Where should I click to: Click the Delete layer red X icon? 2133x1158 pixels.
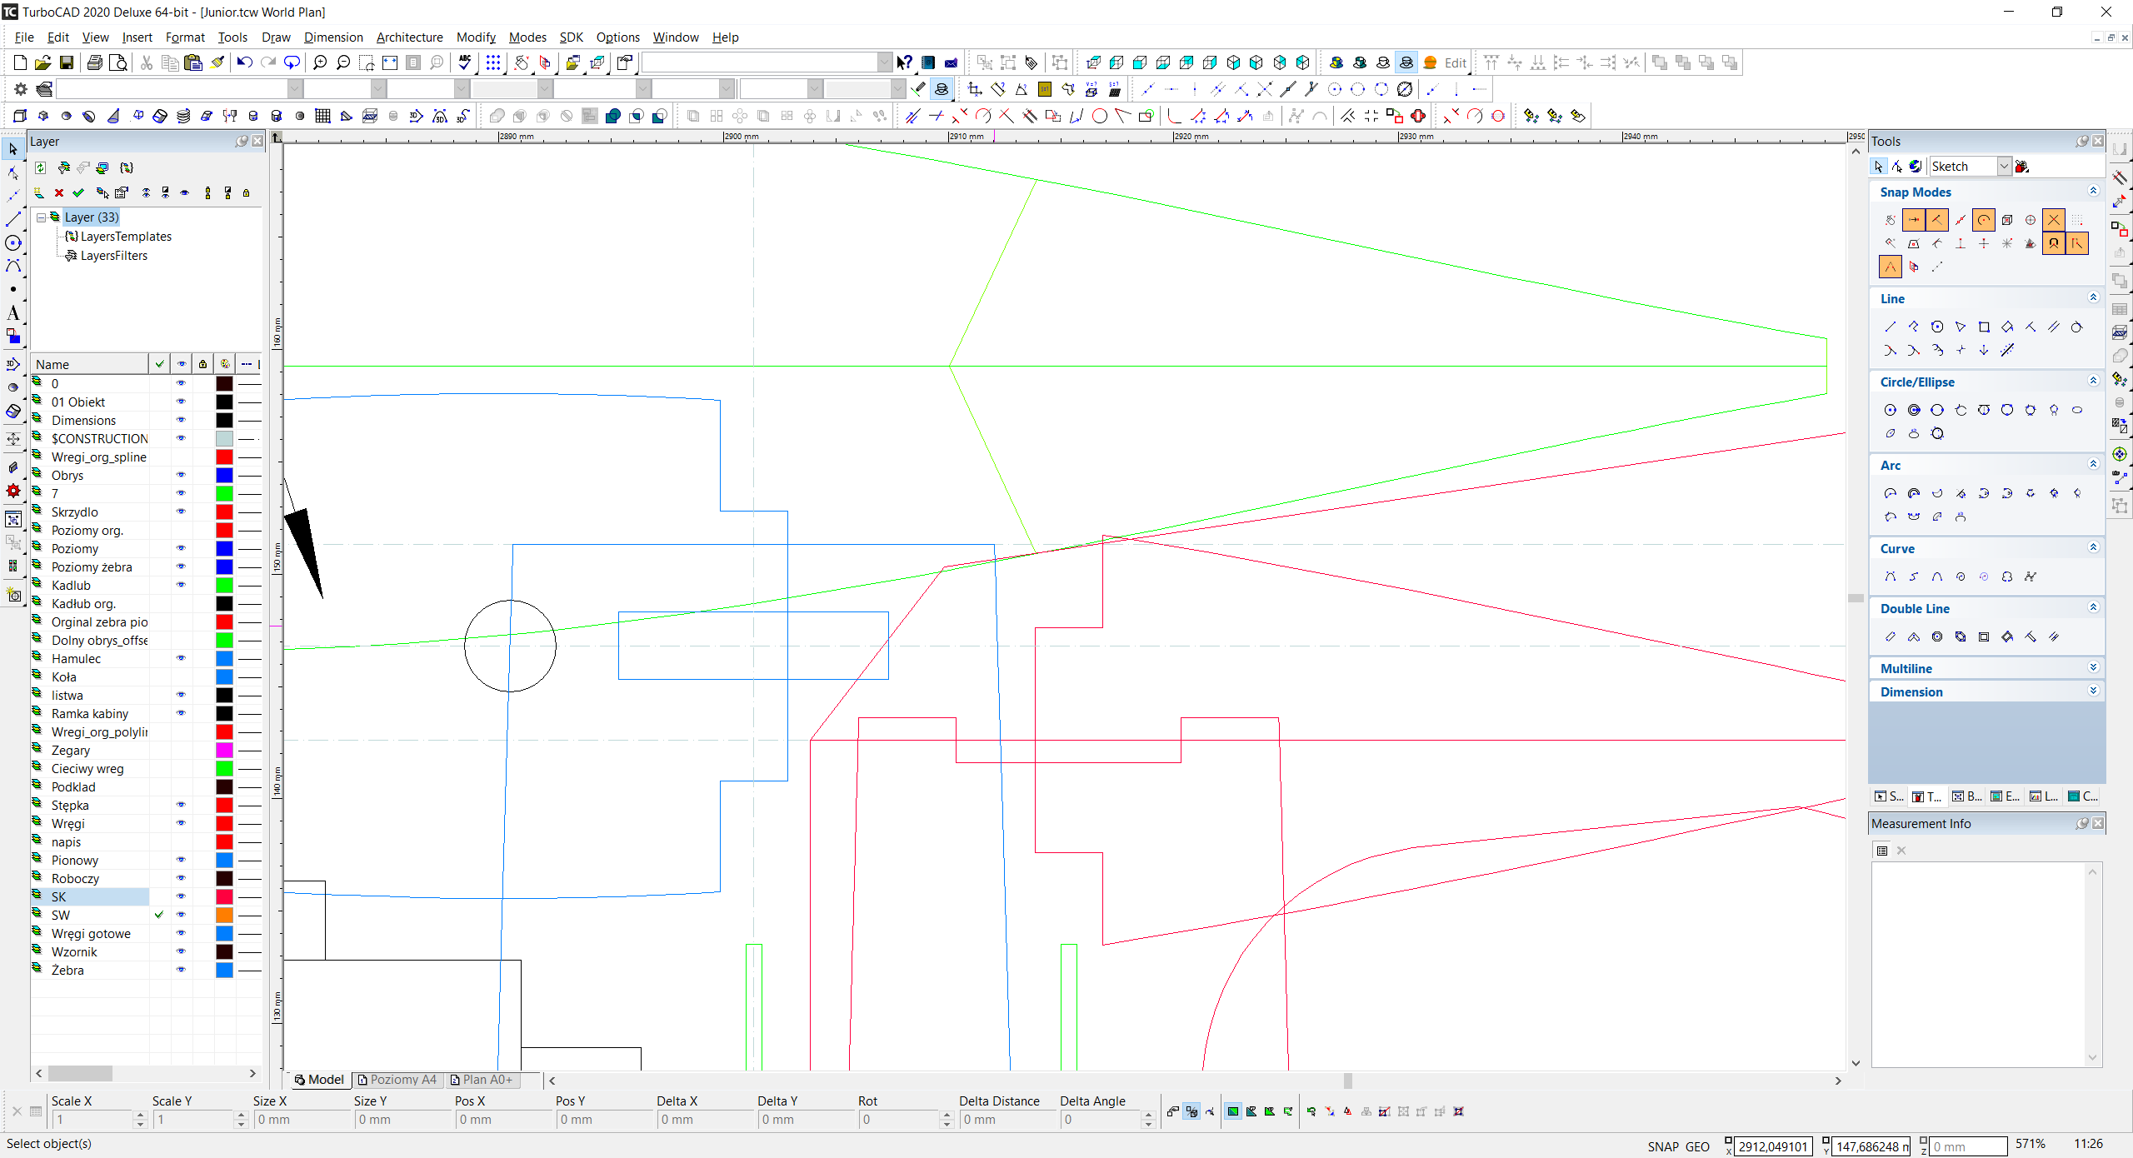[59, 192]
